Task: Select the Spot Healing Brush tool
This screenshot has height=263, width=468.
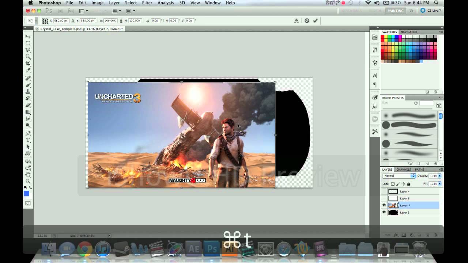Action: tap(28, 78)
